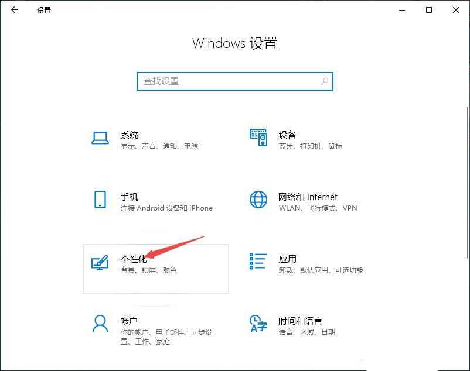Click the 设置 window title

44,10
